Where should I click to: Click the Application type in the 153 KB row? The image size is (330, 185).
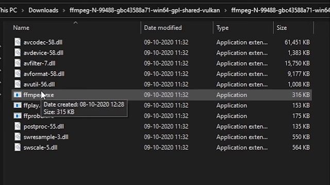click(x=232, y=105)
